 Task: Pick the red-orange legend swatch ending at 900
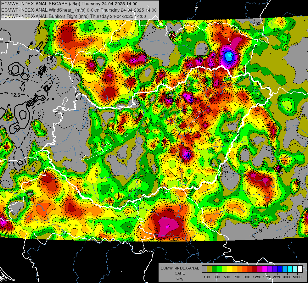point(244,269)
